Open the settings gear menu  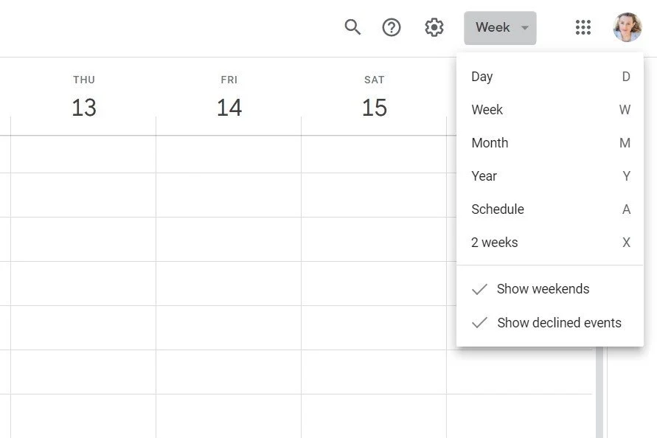[x=434, y=27]
